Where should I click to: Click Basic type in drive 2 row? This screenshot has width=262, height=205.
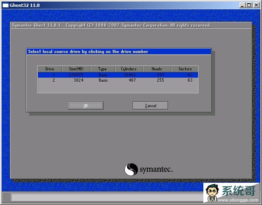click(x=103, y=80)
